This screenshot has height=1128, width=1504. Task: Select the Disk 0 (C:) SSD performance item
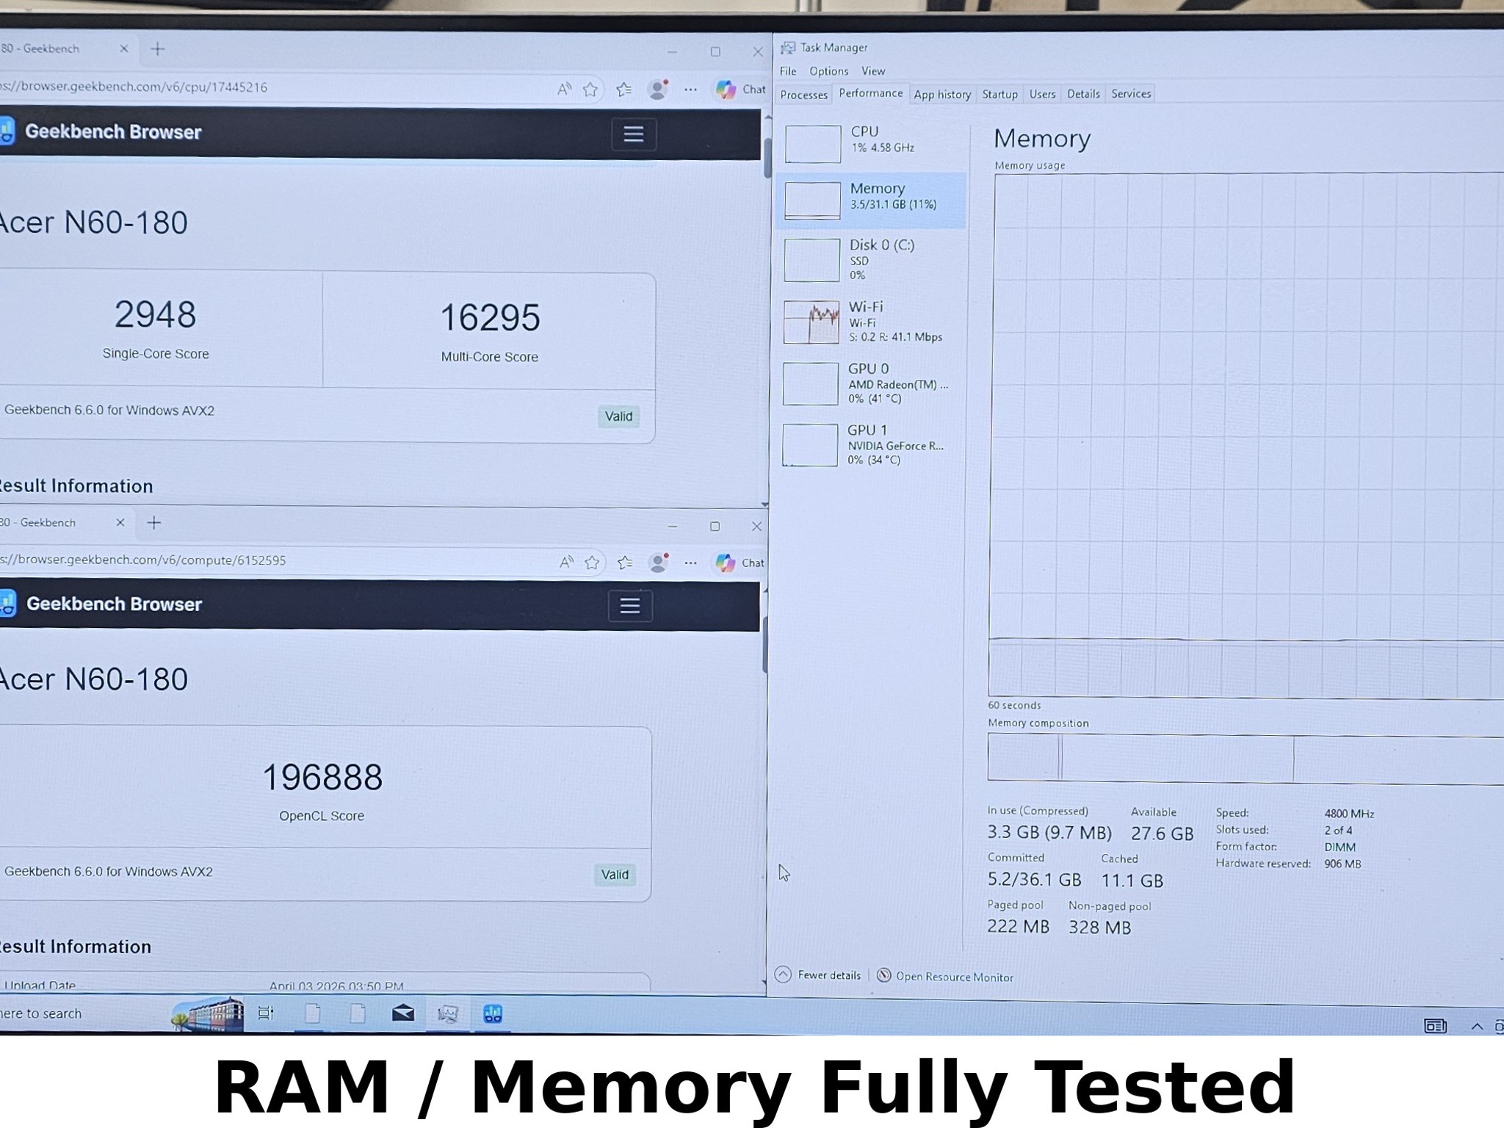click(871, 259)
